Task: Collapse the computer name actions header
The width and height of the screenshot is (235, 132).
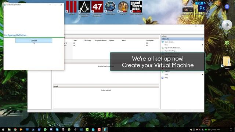Action: click(x=202, y=39)
